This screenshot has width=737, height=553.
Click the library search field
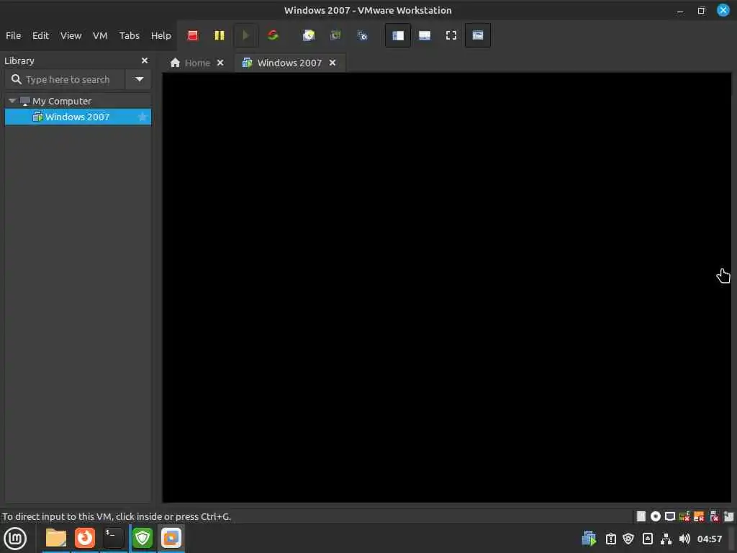pos(65,79)
